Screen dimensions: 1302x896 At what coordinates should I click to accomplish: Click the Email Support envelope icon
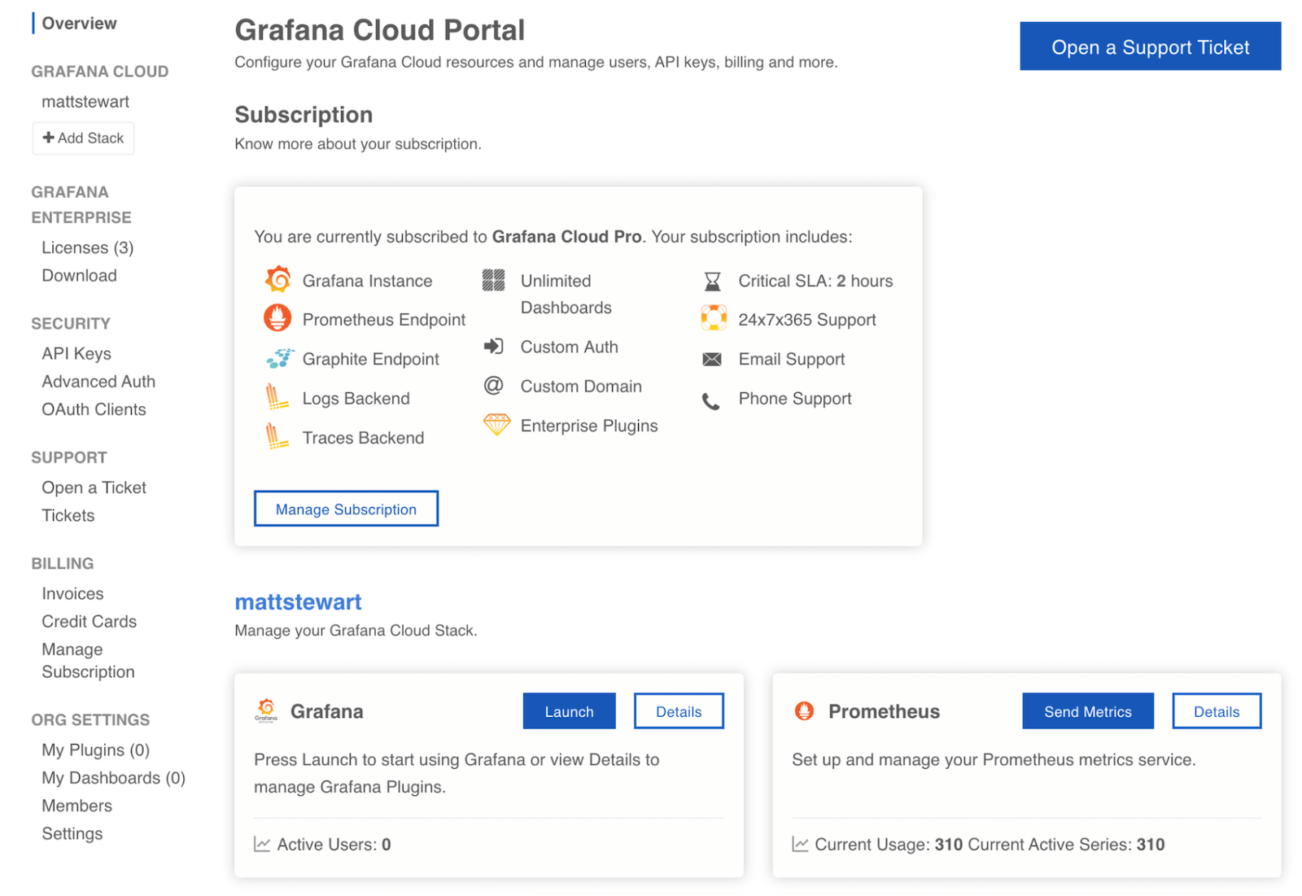713,358
